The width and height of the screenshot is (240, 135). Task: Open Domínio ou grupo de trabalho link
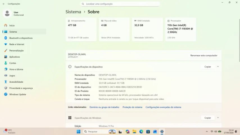pyautogui.click(x=104, y=107)
